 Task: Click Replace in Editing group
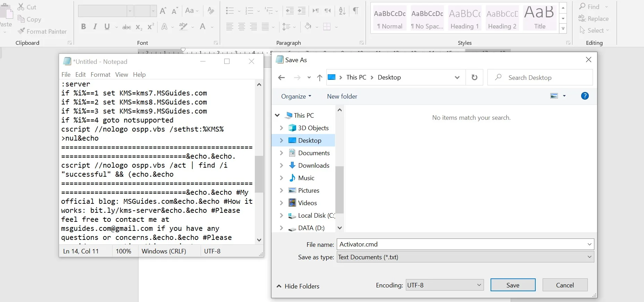[594, 19]
